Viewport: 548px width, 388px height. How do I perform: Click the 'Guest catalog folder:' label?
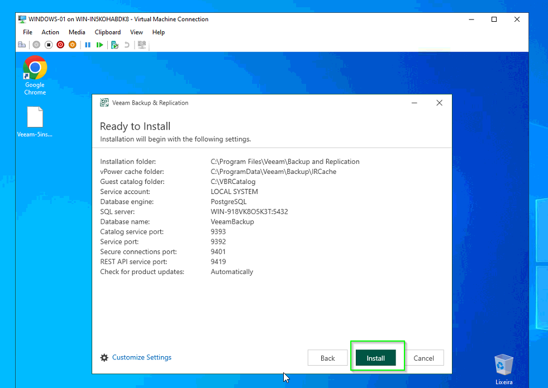(132, 182)
